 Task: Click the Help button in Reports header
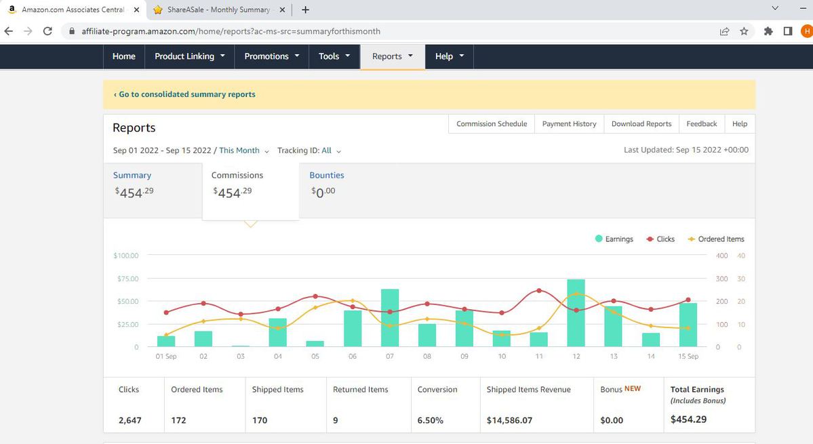(x=740, y=124)
